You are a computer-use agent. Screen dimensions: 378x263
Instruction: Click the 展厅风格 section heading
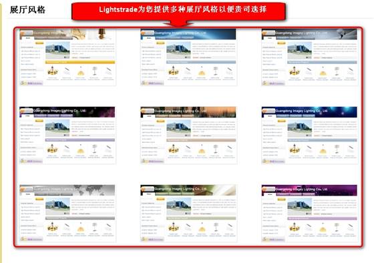(27, 10)
